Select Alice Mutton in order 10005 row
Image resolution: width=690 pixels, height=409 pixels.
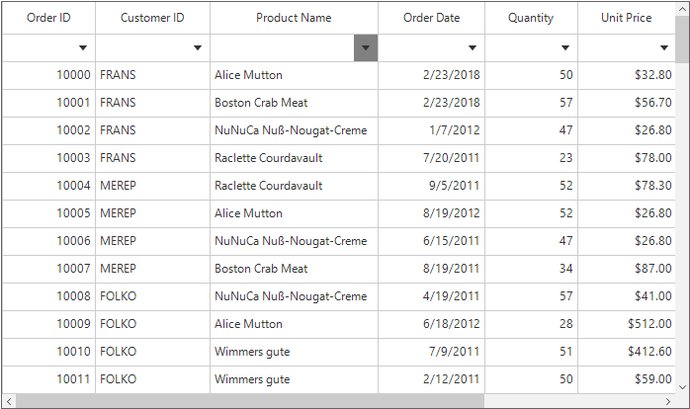(x=294, y=214)
